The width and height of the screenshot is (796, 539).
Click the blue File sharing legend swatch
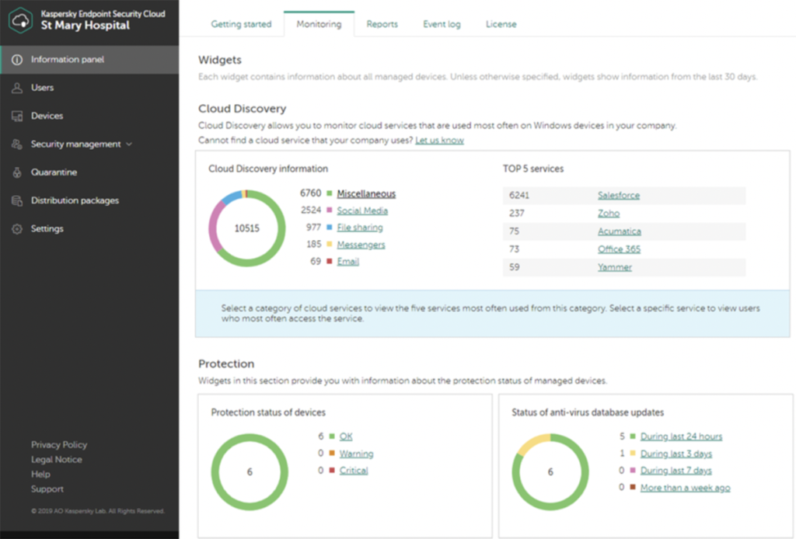(x=329, y=227)
